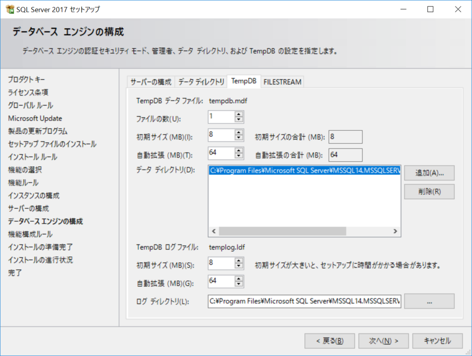Click Microsoft Update in the step list
This screenshot has width=472, height=356.
pos(35,118)
